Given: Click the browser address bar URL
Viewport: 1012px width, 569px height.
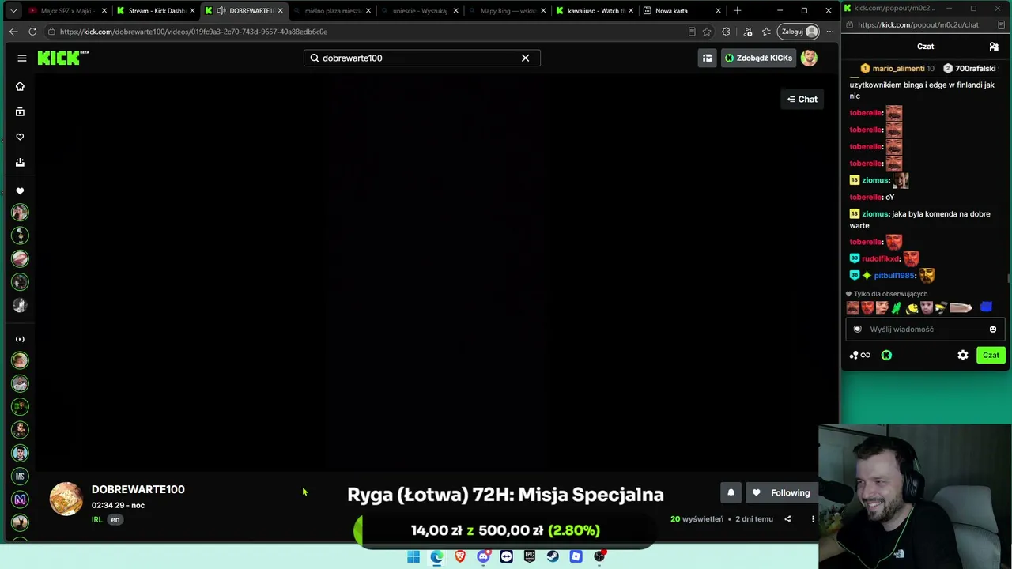Looking at the screenshot, I should pyautogui.click(x=194, y=32).
